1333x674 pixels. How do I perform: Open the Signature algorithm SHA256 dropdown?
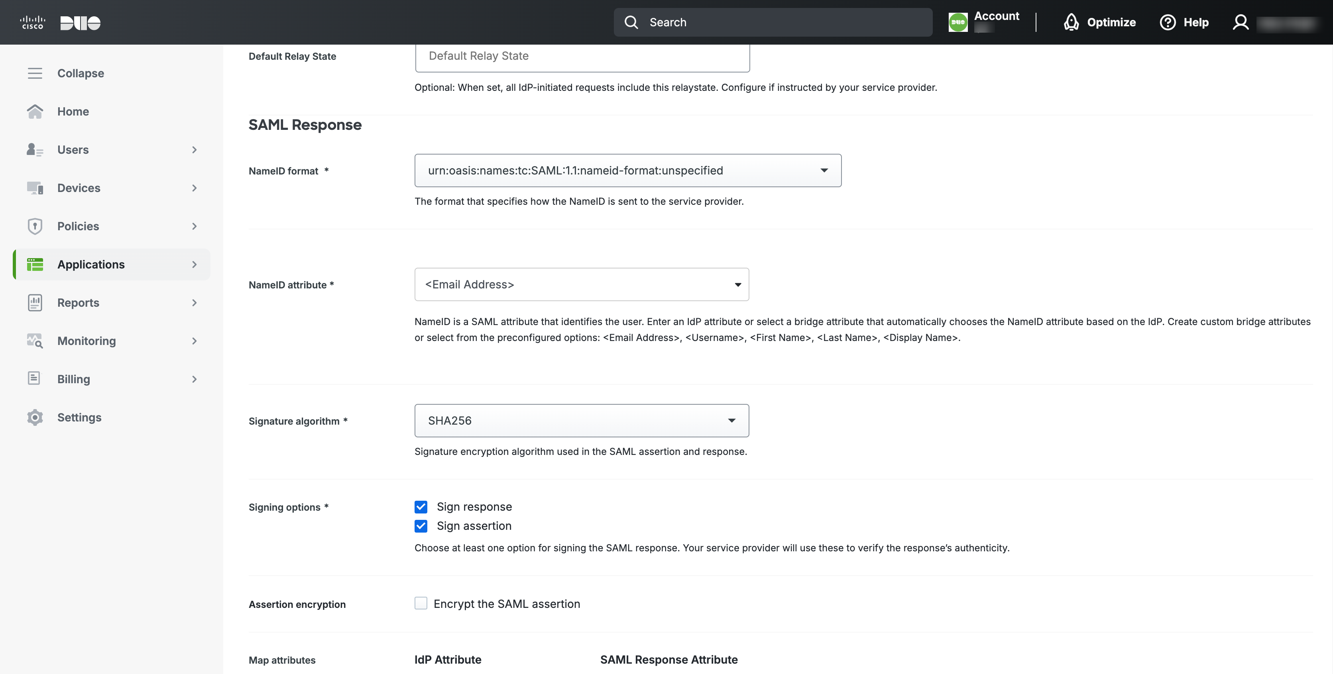581,421
